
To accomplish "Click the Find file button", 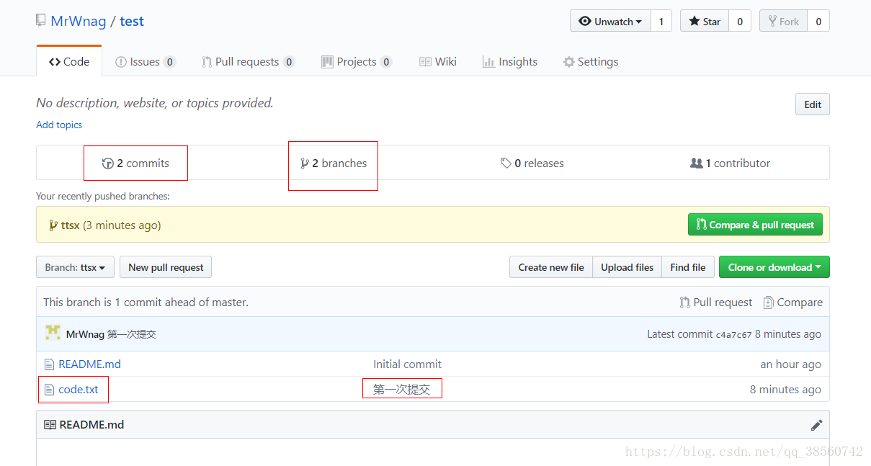I will (x=688, y=267).
